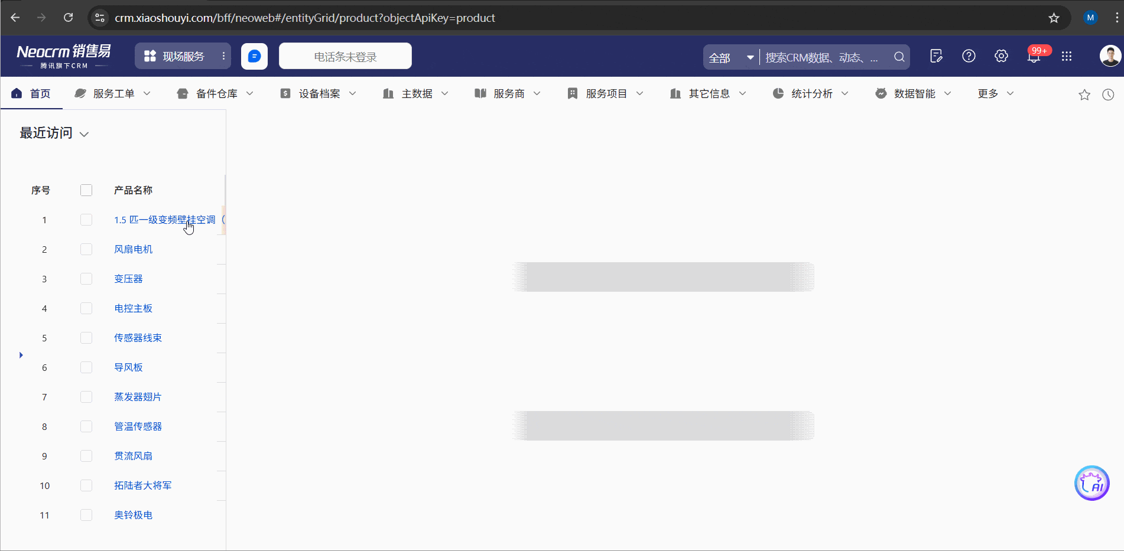Open the apps grid launcher icon
The image size is (1124, 551).
1066,56
